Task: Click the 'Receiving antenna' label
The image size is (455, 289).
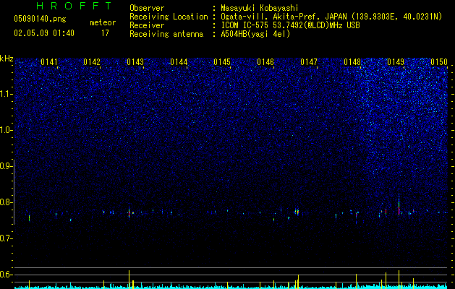Action: coord(166,34)
